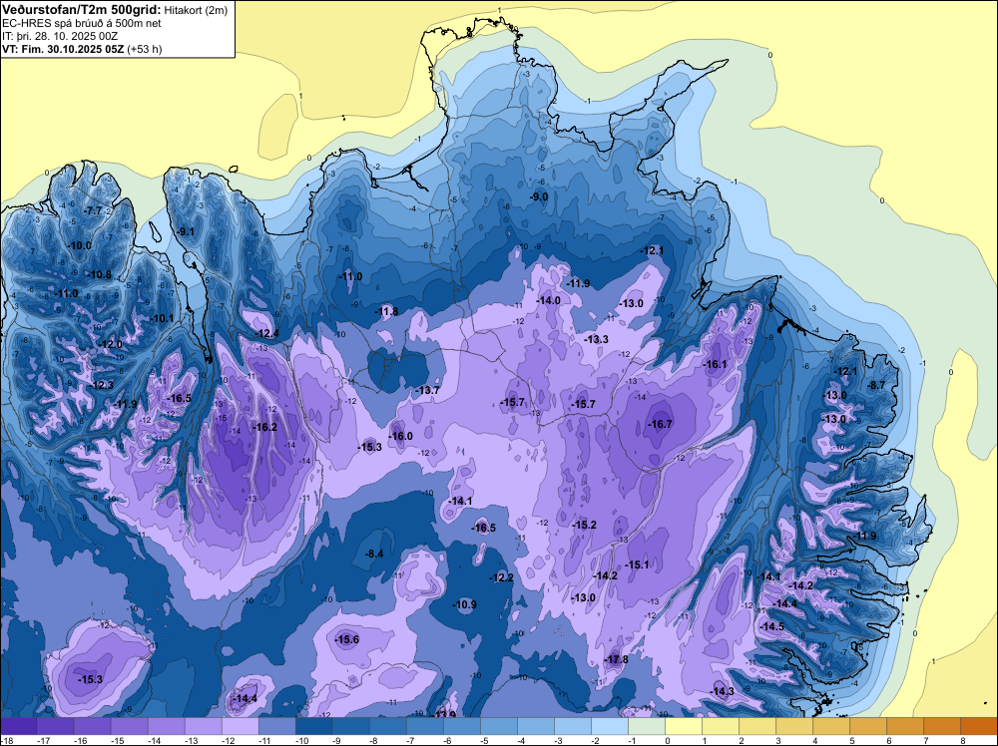The image size is (998, 746).
Task: Click the temperature value -9.1
Action: click(x=186, y=232)
